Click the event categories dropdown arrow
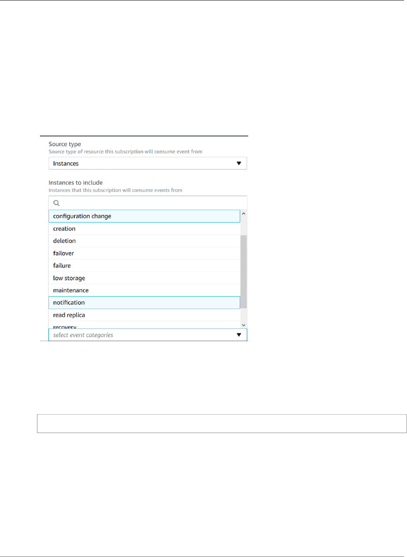 [239, 335]
